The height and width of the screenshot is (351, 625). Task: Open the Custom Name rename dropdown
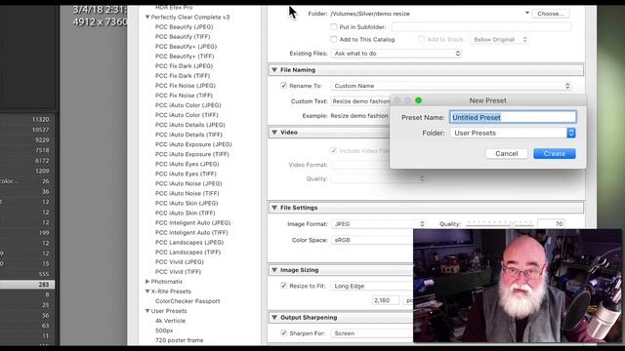(451, 86)
